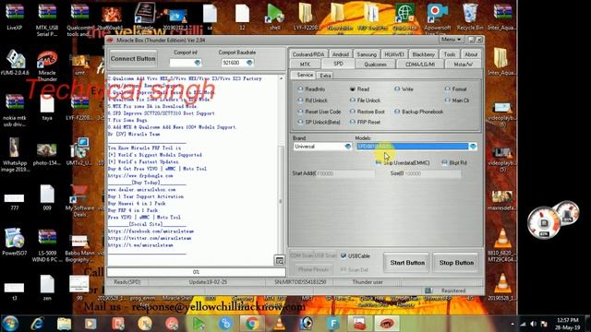The width and height of the screenshot is (591, 332).
Task: Open the shell shortcut on desktop
Action: [x=275, y=17]
